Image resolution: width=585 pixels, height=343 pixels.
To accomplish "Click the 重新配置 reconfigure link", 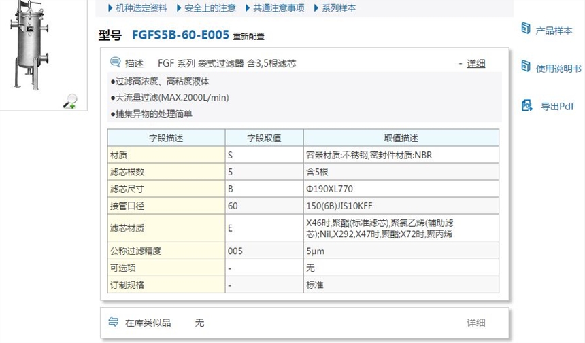I will 248,37.
